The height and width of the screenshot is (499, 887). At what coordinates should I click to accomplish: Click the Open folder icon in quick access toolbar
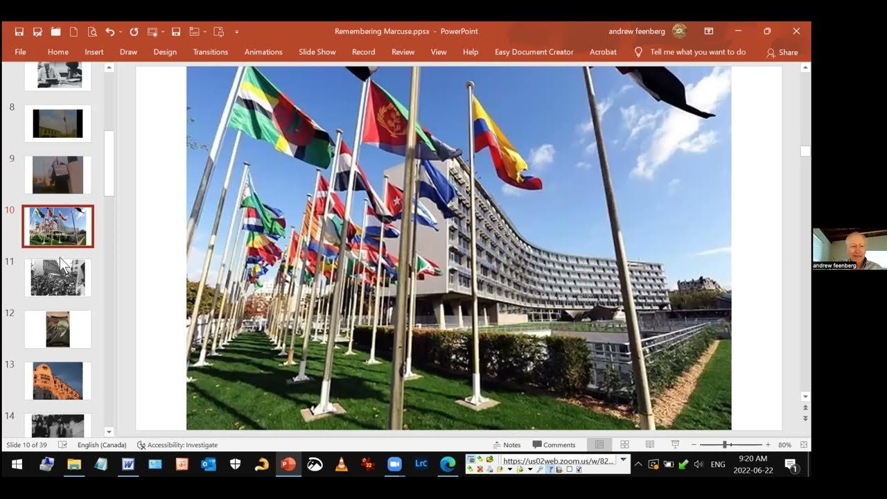tap(55, 31)
